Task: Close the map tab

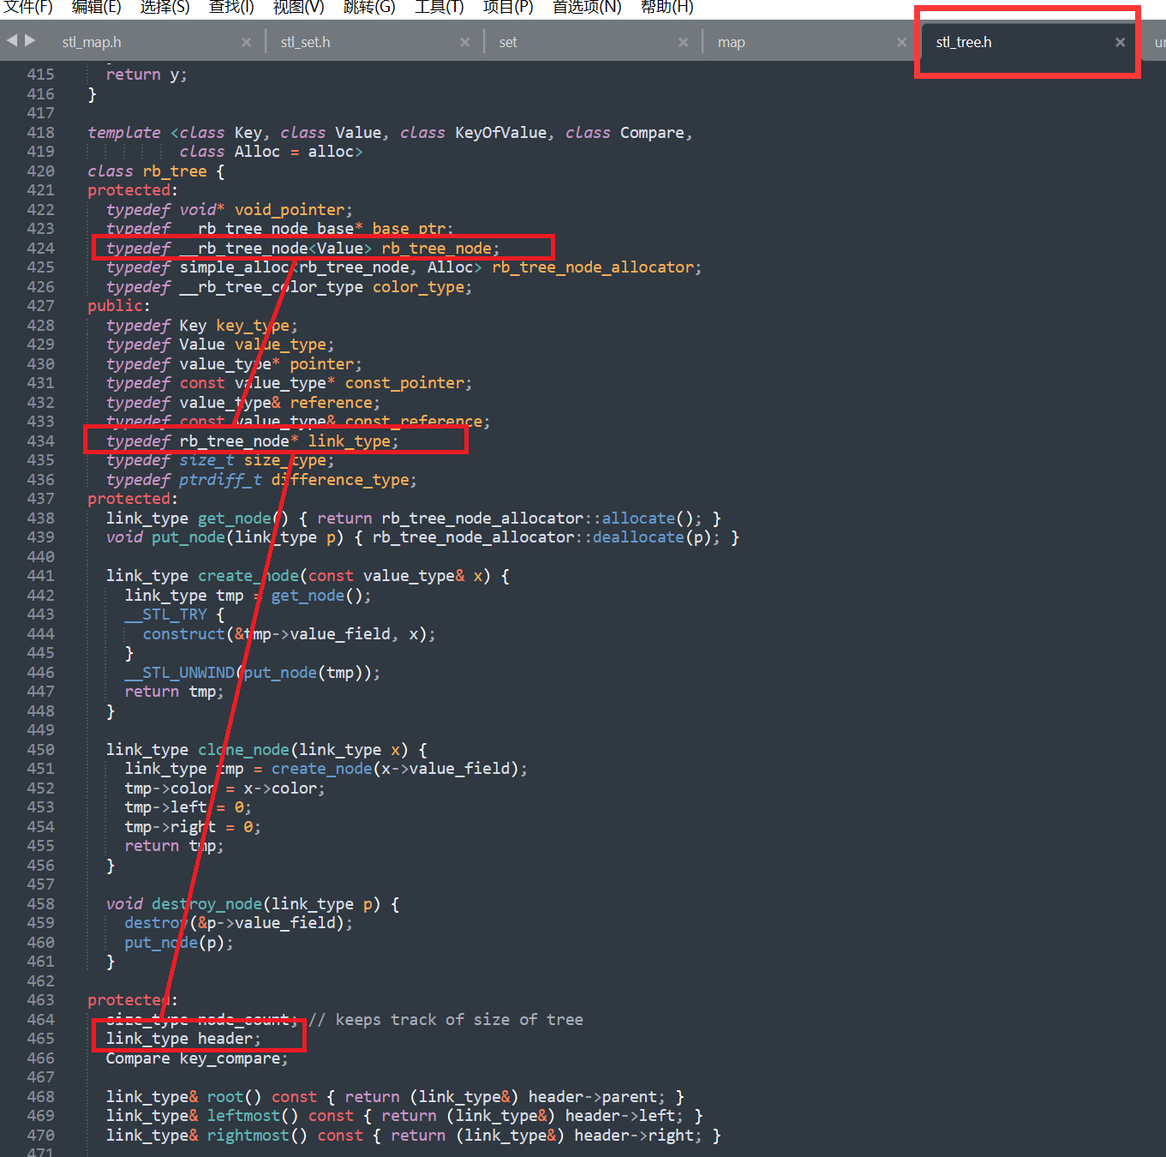Action: 901,42
